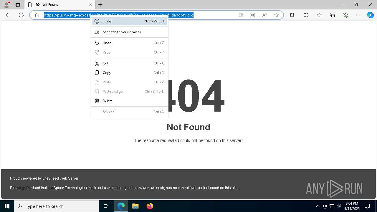Toggle Split screen icon
The image size is (377, 212).
(x=306, y=15)
